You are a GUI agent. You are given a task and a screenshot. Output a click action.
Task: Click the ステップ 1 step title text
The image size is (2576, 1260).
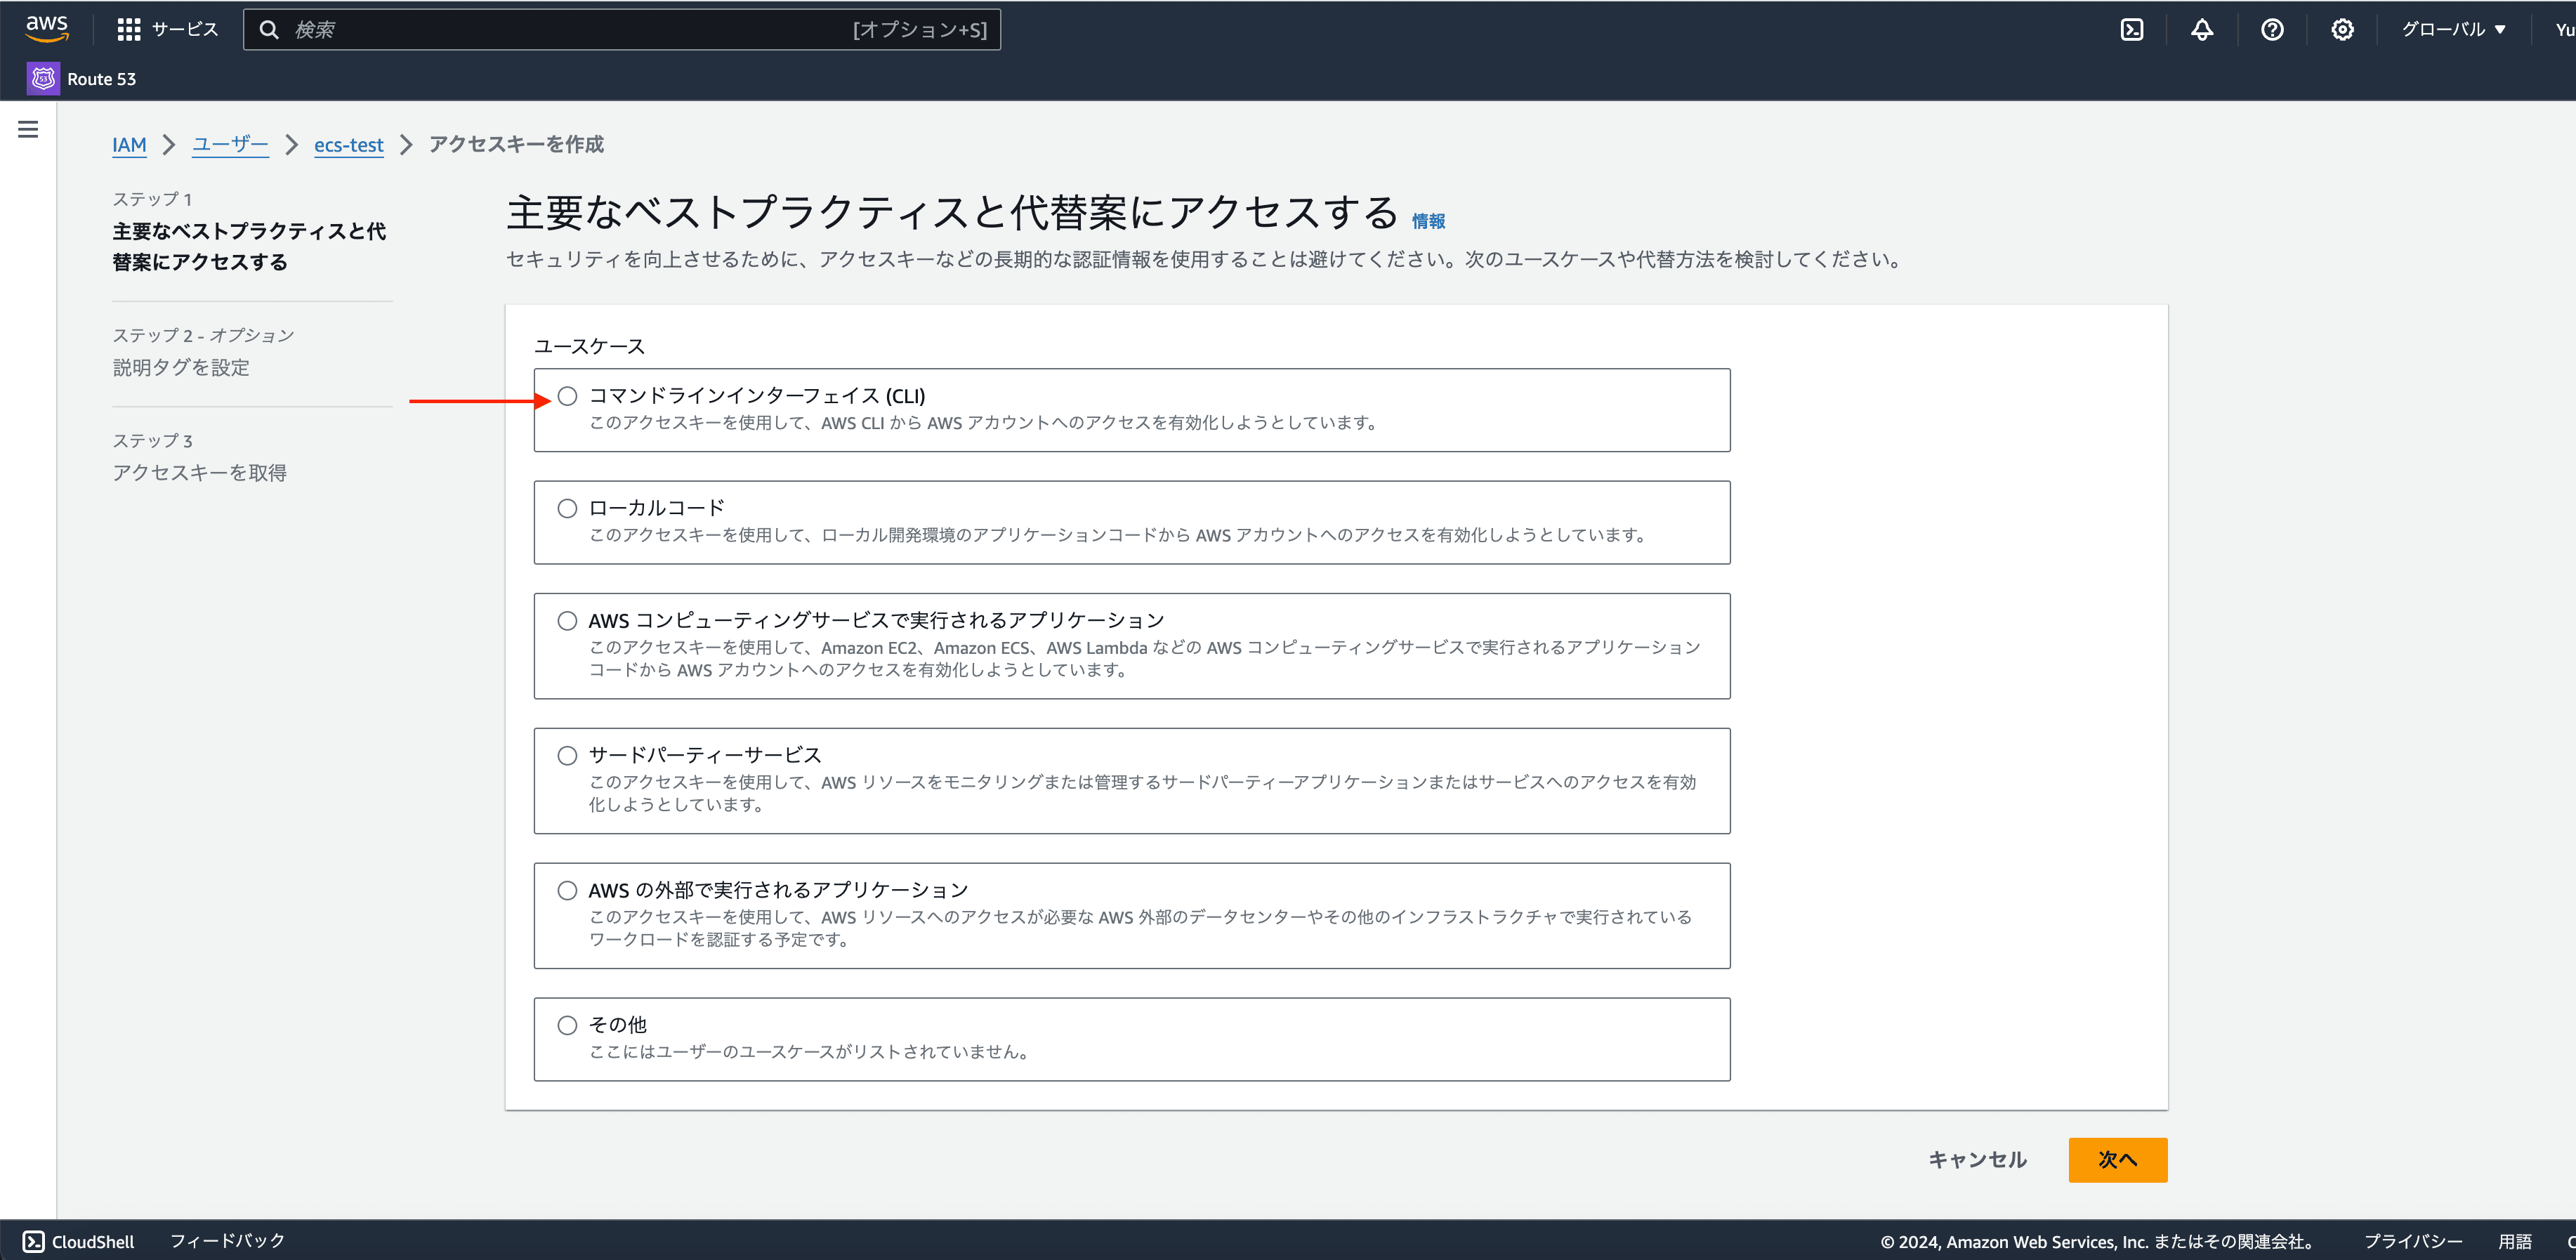point(249,246)
